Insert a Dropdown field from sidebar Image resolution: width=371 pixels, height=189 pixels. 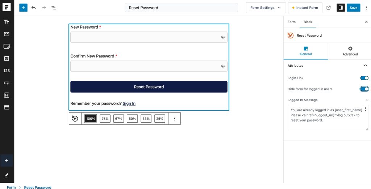click(x=7, y=83)
